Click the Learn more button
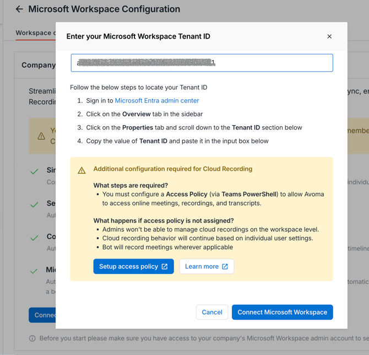Viewport: 369px width, 355px height. 207,266
